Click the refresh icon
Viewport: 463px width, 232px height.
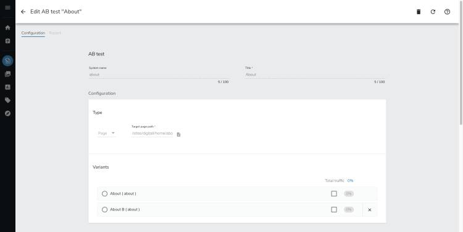point(433,12)
